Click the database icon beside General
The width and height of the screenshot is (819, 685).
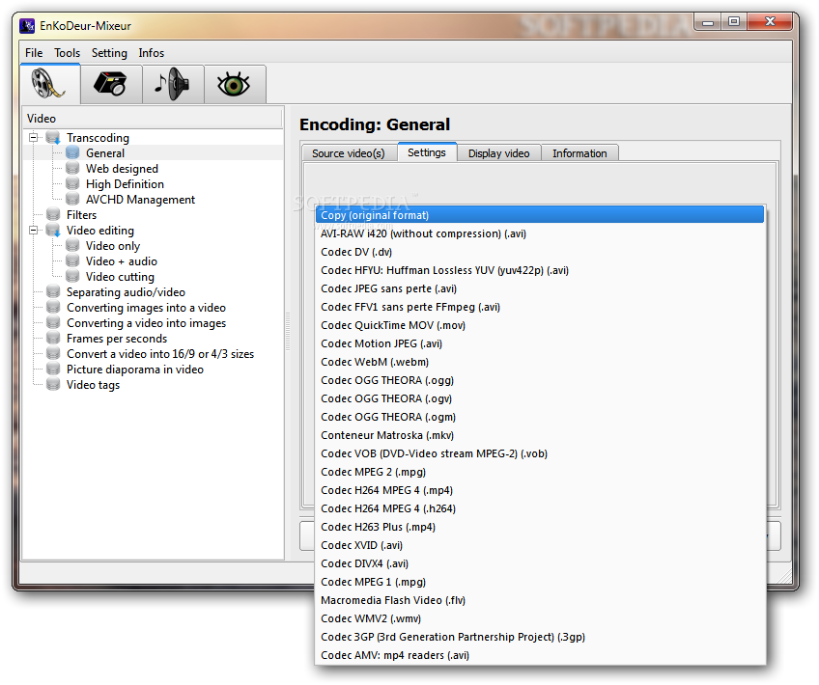coord(72,152)
